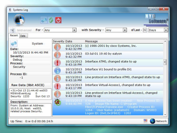This screenshot has width=177, height=133.
Task: Click red alert icon for Interface ATM0 row
Action: tap(57, 63)
